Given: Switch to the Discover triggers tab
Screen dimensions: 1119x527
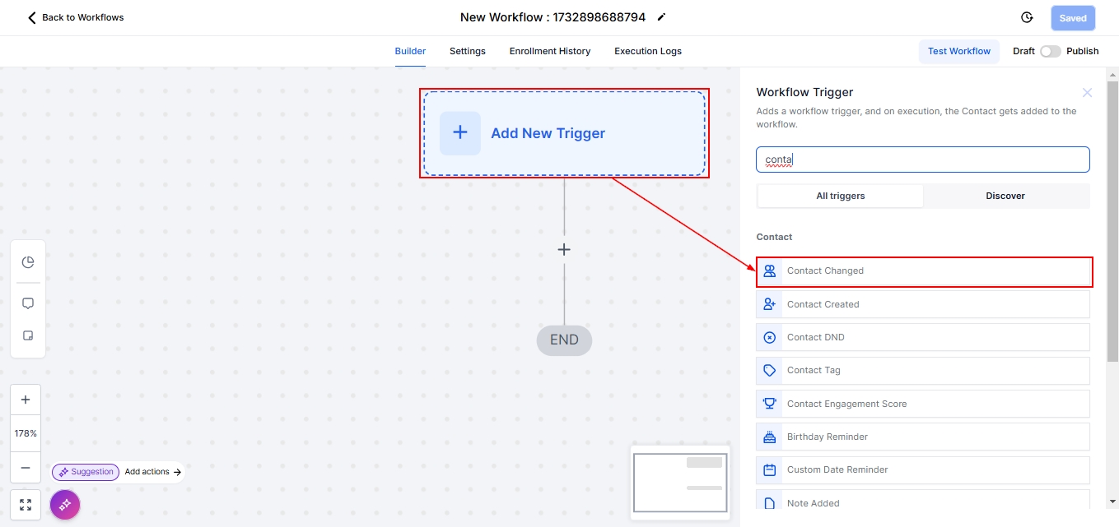Looking at the screenshot, I should [x=1005, y=196].
